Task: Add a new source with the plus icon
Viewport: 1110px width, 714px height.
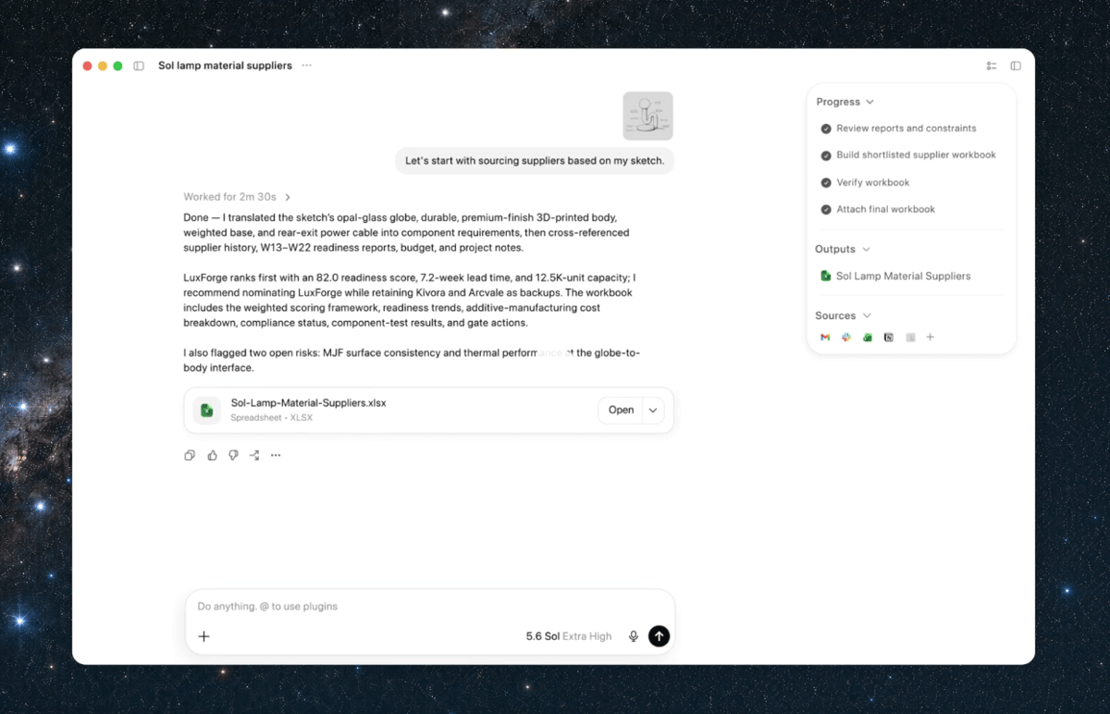Action: (931, 338)
